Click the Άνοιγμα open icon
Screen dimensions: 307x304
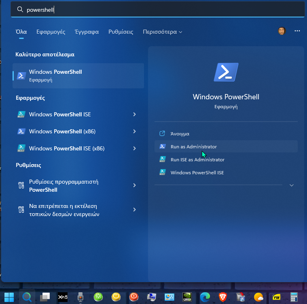pos(162,134)
